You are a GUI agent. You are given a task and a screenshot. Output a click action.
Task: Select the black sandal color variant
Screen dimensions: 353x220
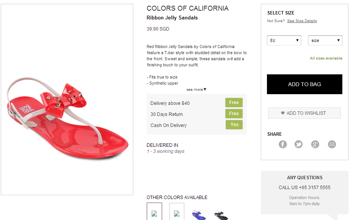tap(221, 215)
